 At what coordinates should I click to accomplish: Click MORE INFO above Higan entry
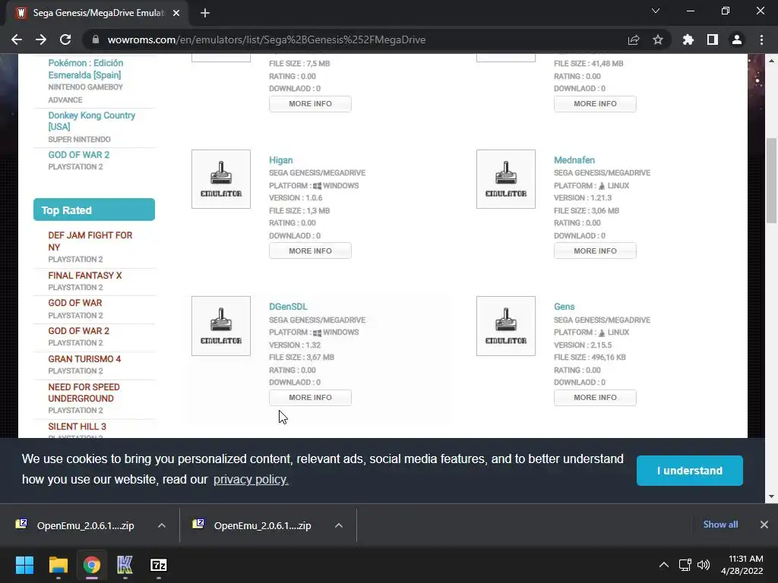[310, 103]
